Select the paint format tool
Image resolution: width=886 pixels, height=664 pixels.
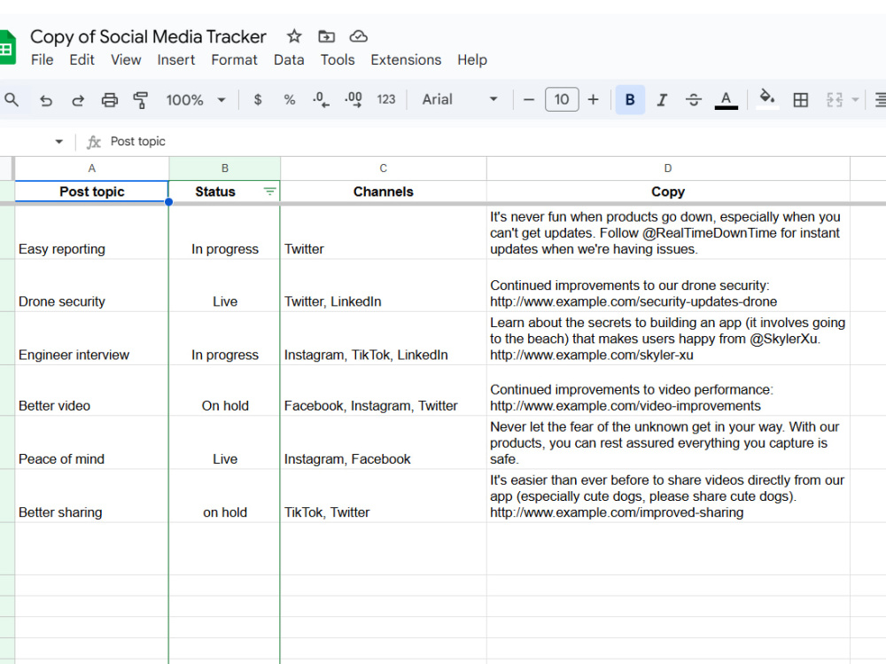pyautogui.click(x=140, y=100)
